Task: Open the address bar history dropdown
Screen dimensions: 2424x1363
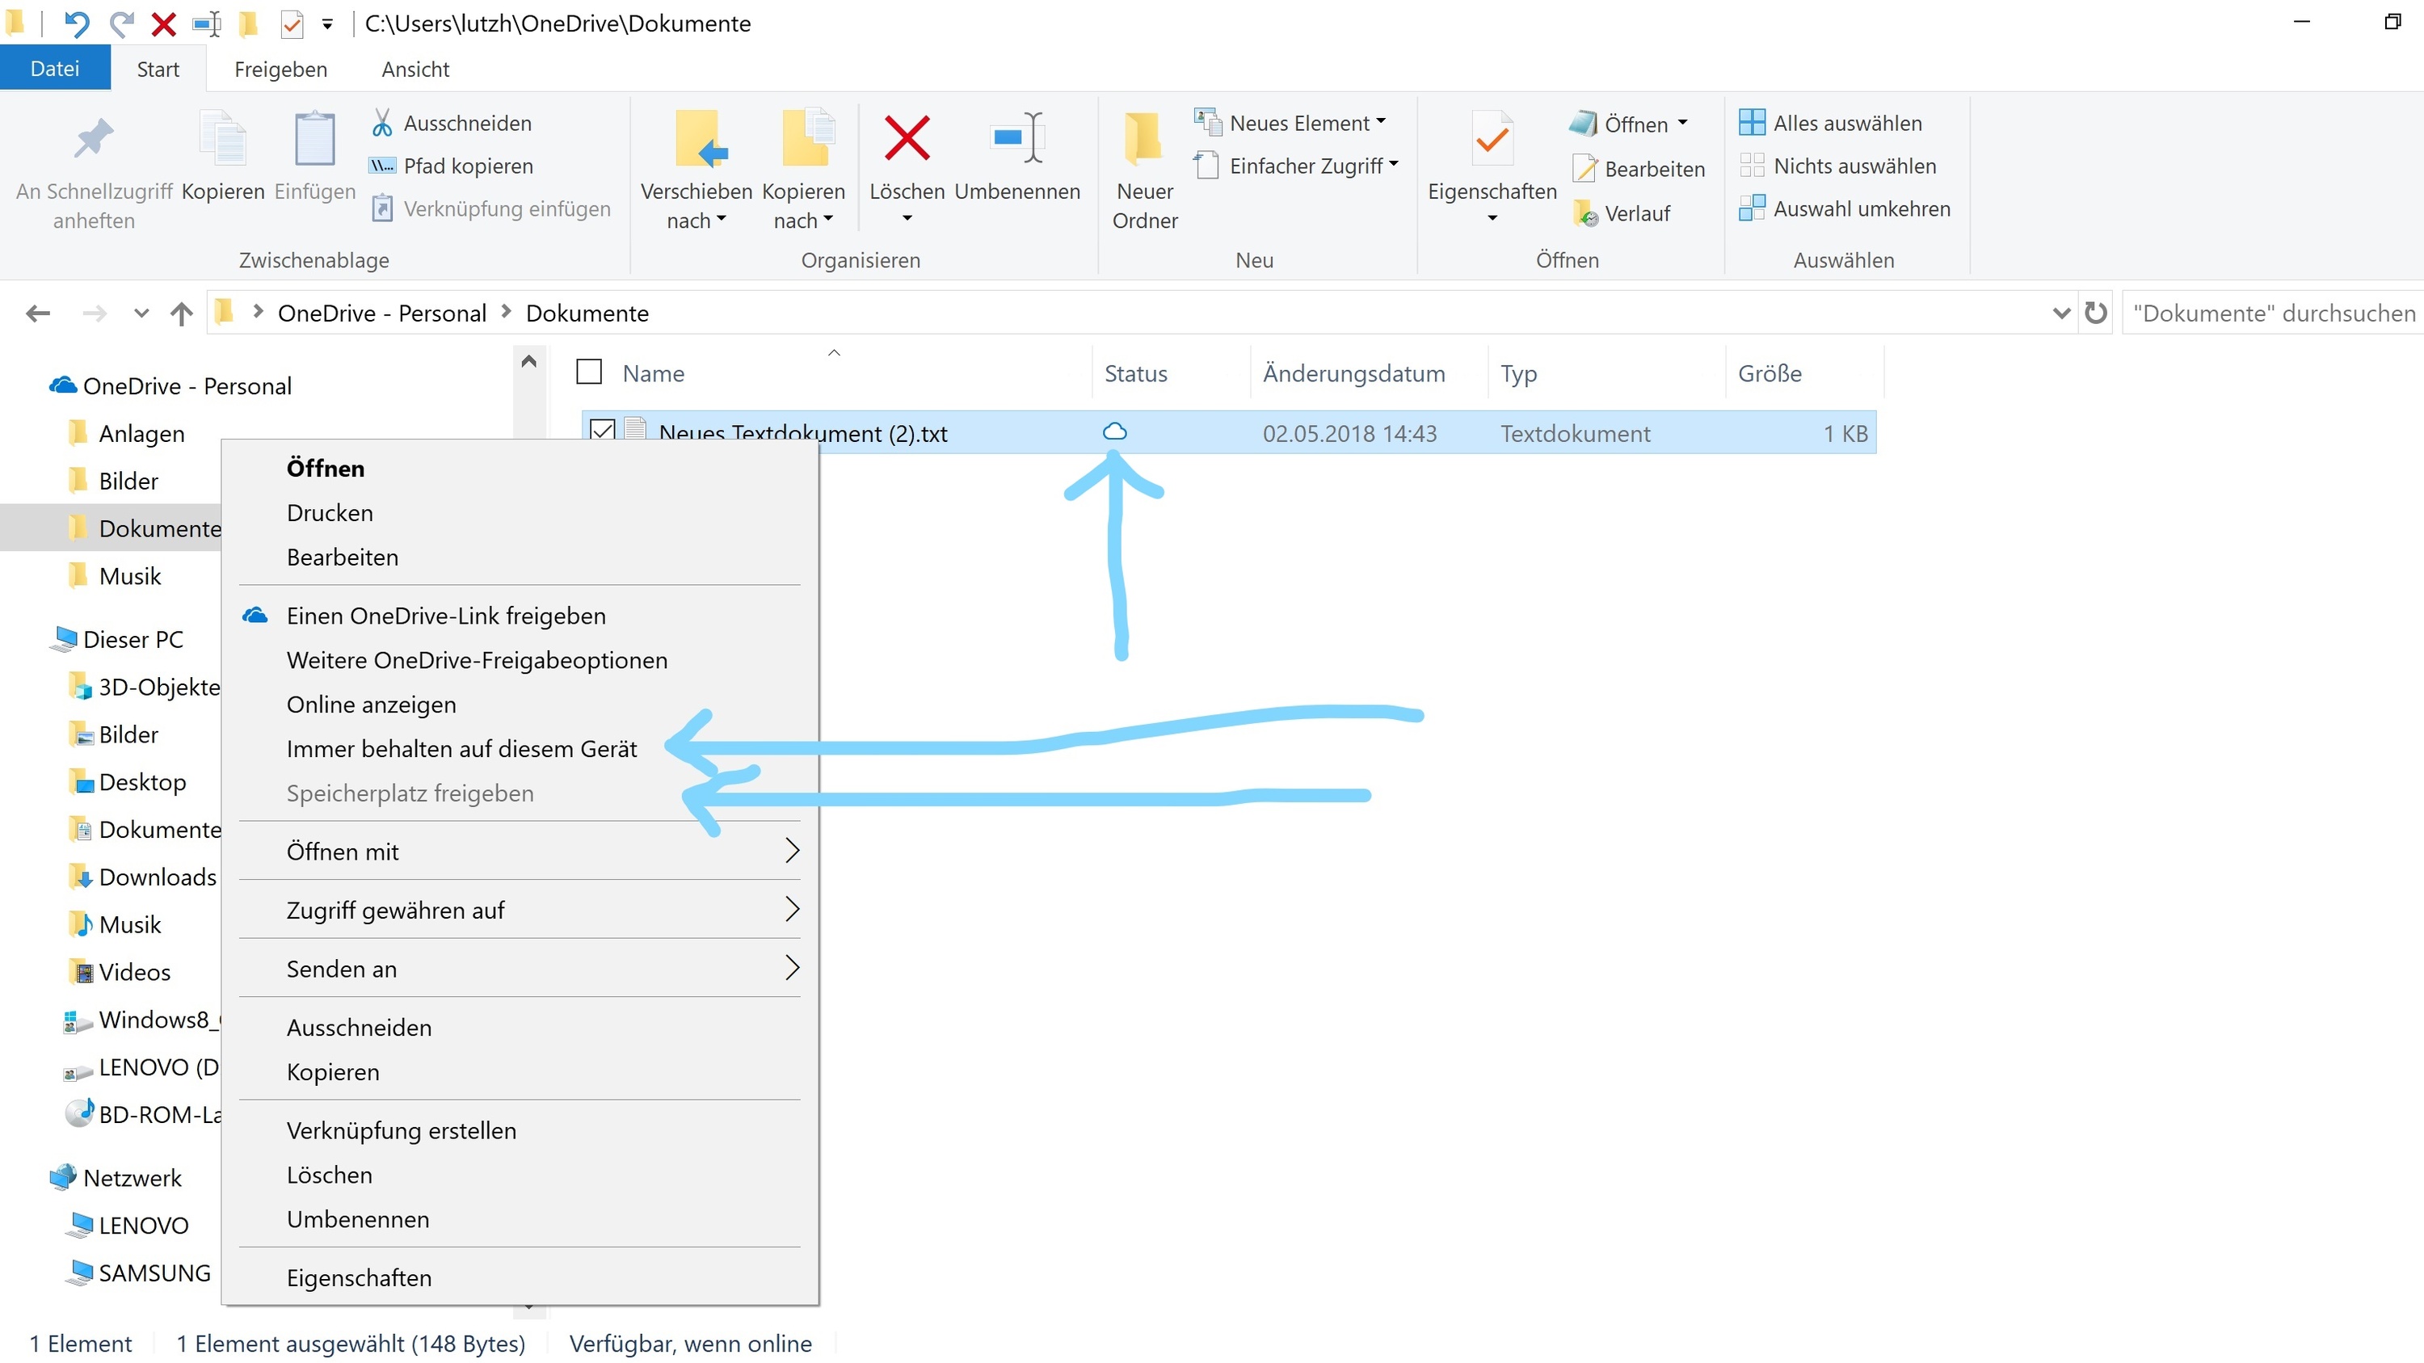Action: [2060, 313]
